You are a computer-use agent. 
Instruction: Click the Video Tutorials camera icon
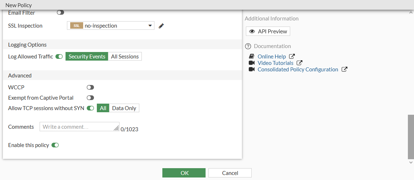click(252, 63)
